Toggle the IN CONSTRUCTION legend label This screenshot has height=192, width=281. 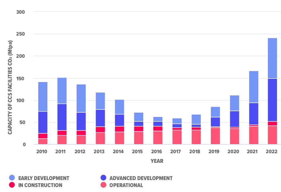(x=40, y=185)
